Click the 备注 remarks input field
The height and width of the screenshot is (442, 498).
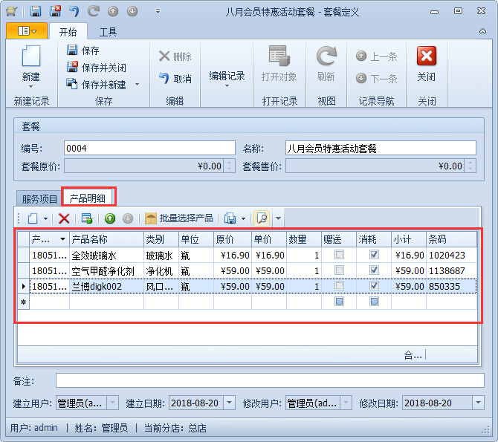(x=269, y=380)
